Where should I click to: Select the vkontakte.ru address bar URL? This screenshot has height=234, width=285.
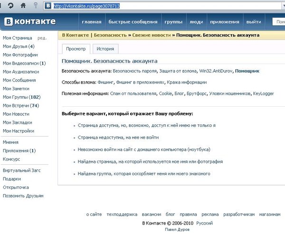(86, 6)
